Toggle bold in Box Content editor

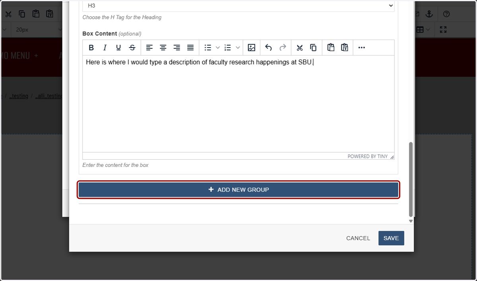click(x=91, y=48)
